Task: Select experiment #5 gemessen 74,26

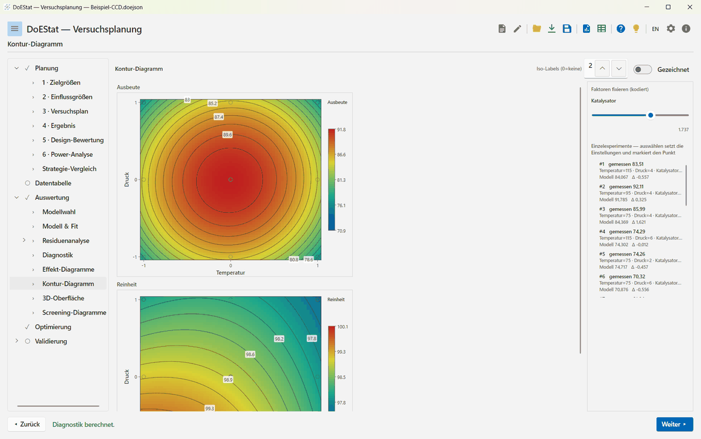Action: coord(640,260)
